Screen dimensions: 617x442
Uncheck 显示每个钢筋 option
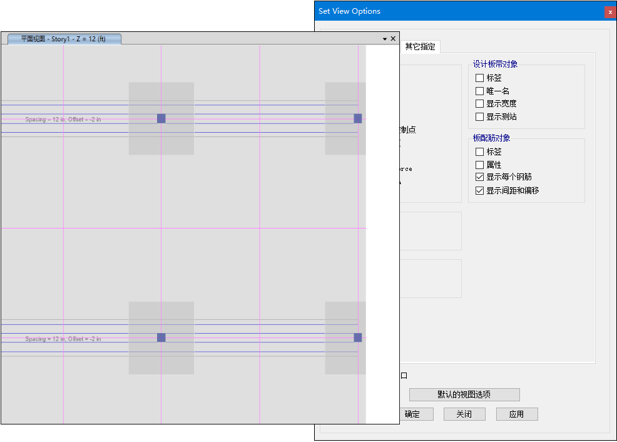(x=480, y=178)
